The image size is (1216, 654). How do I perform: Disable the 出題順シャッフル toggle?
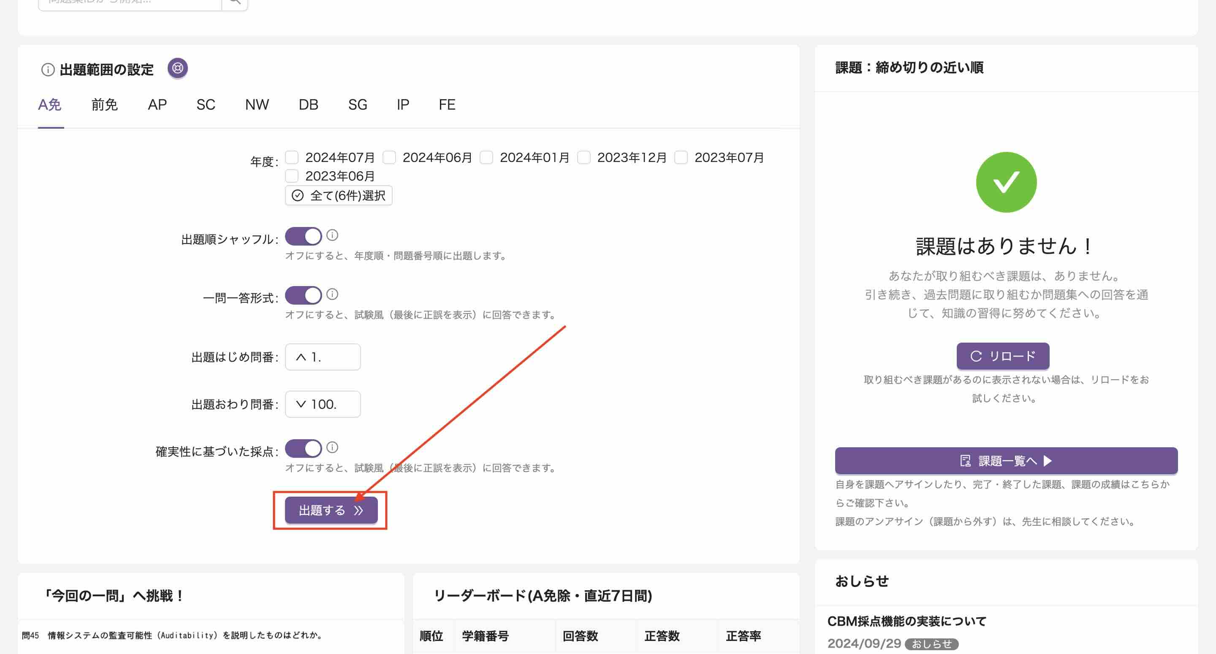tap(303, 236)
